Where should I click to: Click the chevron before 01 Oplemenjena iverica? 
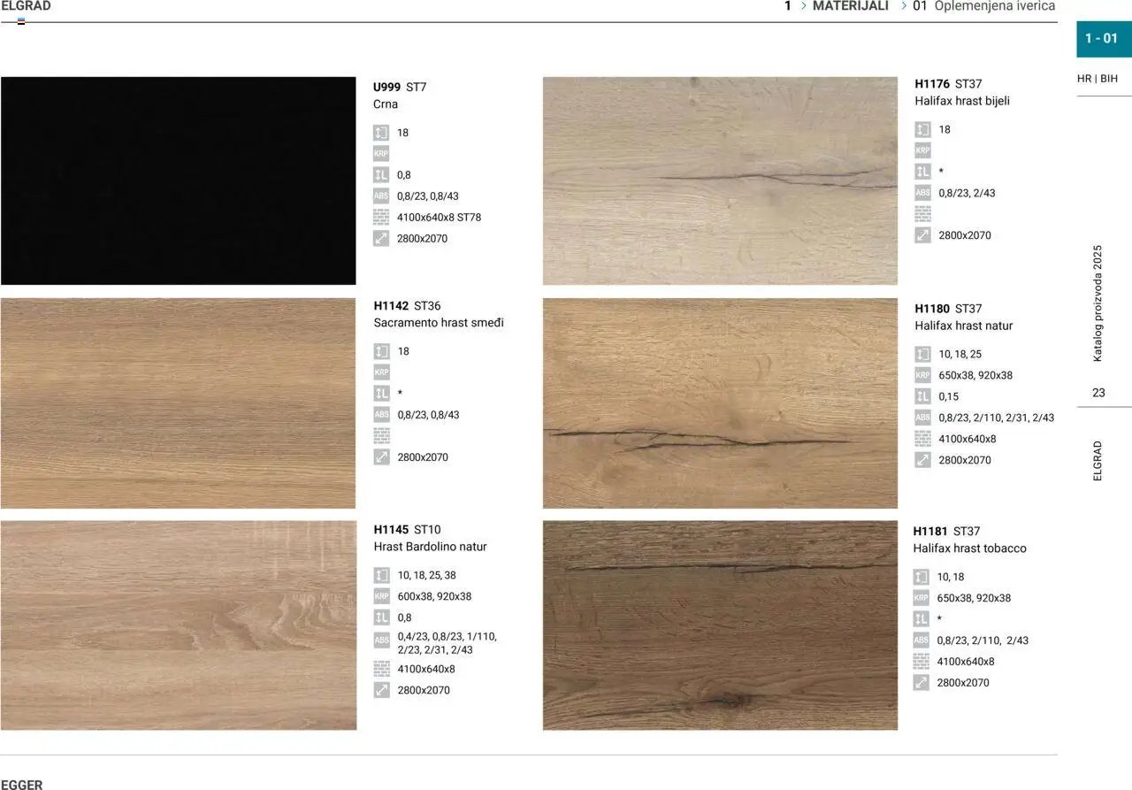(x=904, y=6)
